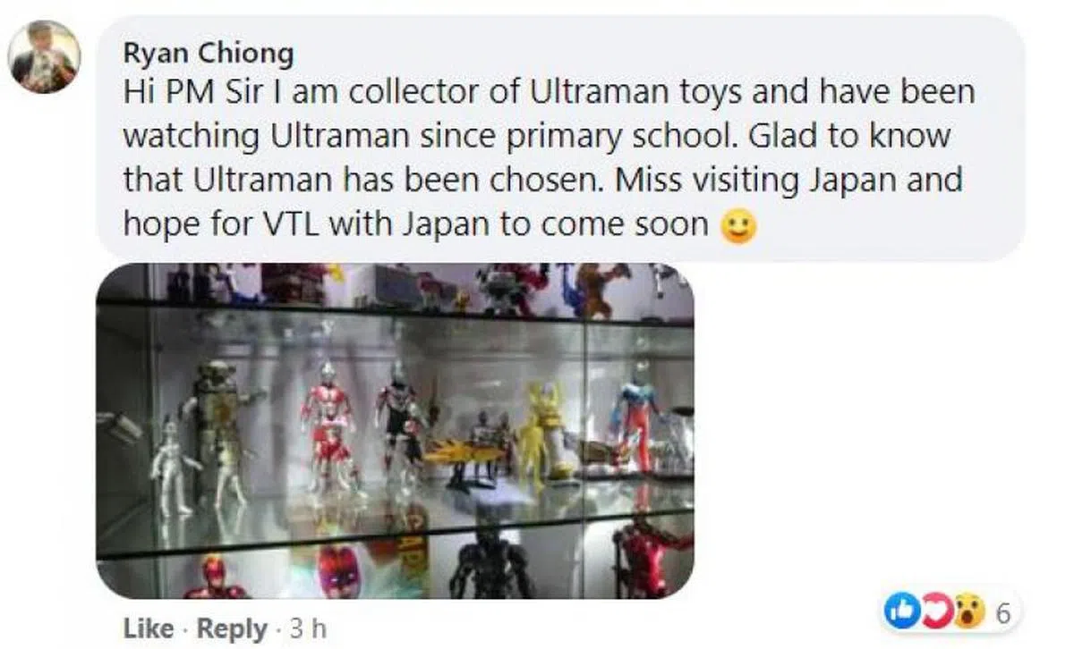The height and width of the screenshot is (649, 1074).
Task: Reply to Ryan Chiong's comment
Action: pos(231,629)
